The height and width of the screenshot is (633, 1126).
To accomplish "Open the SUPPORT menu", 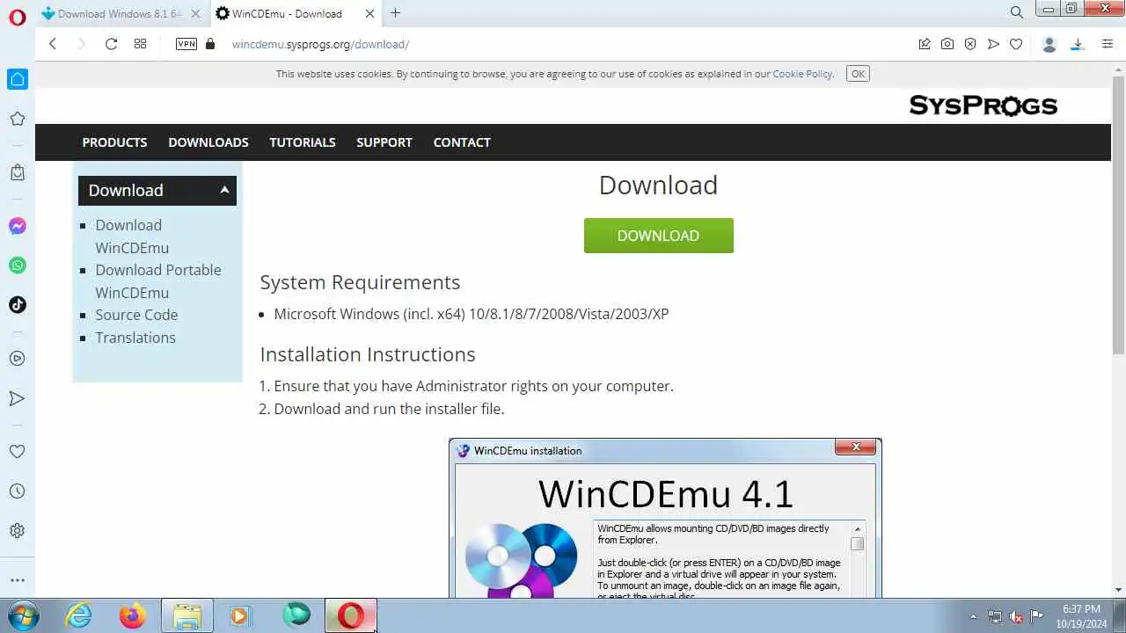I will point(384,142).
